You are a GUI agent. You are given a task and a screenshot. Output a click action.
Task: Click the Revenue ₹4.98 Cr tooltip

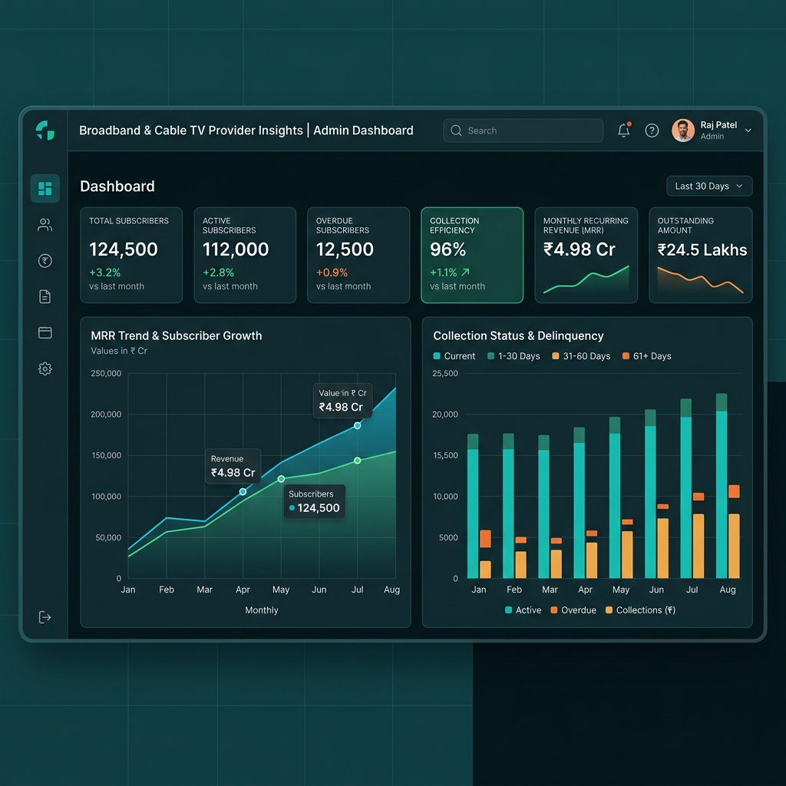[233, 466]
